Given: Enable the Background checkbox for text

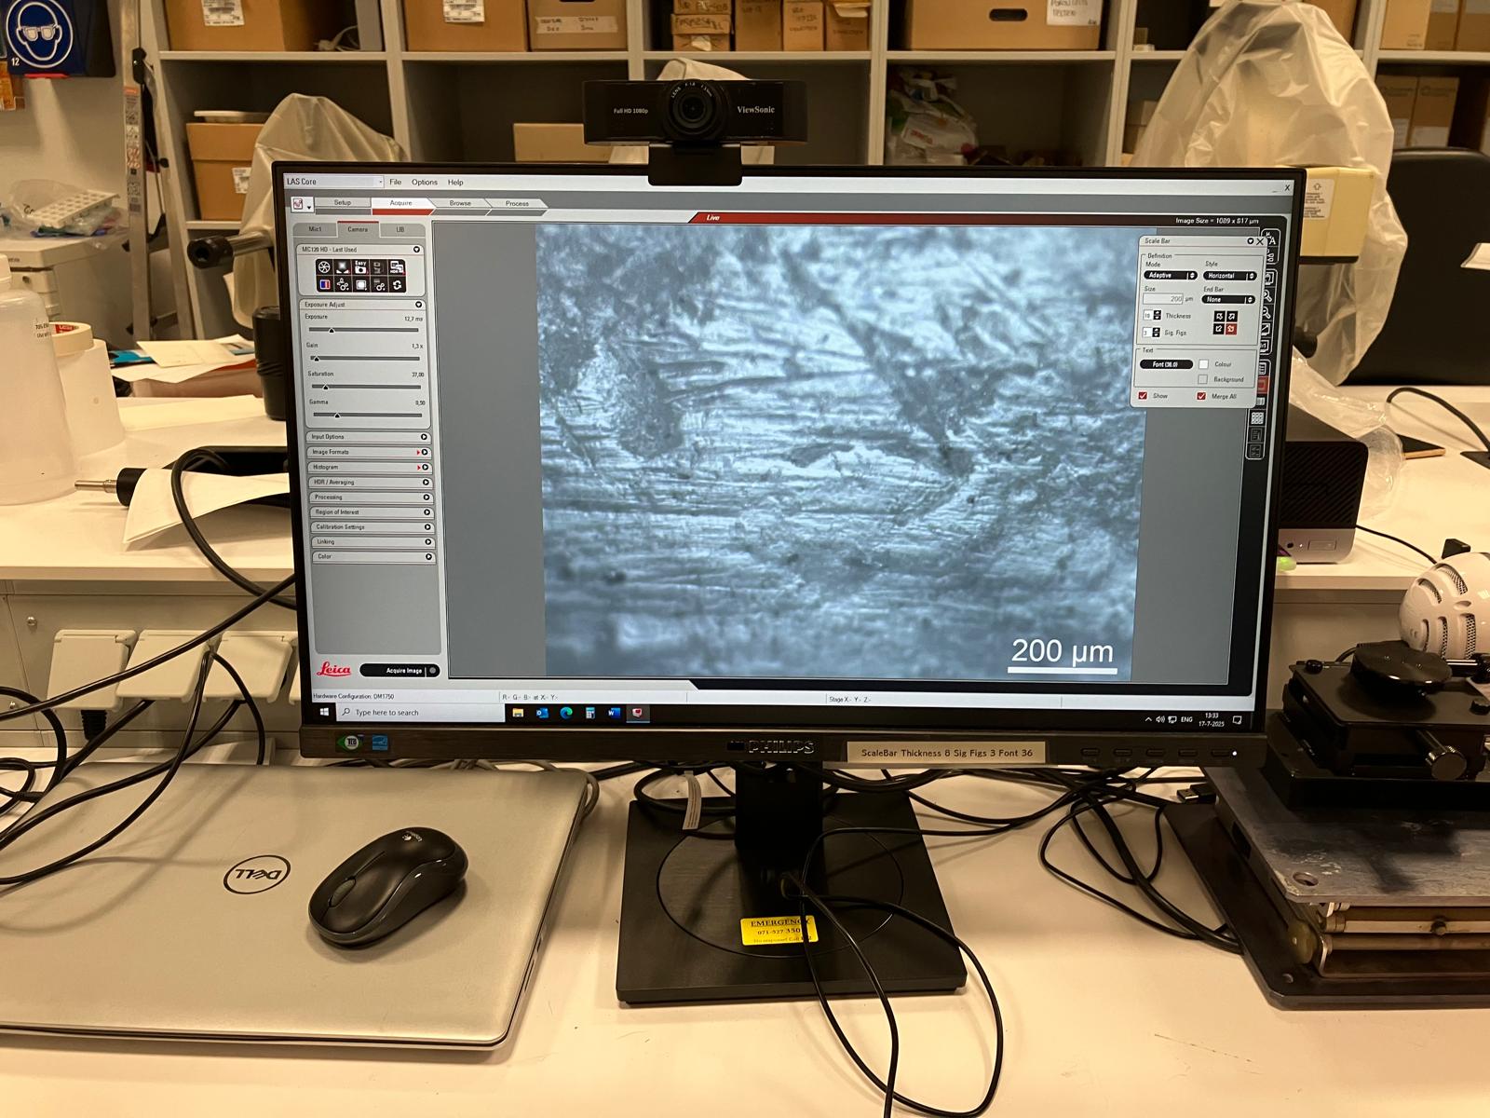Looking at the screenshot, I should tap(1202, 379).
